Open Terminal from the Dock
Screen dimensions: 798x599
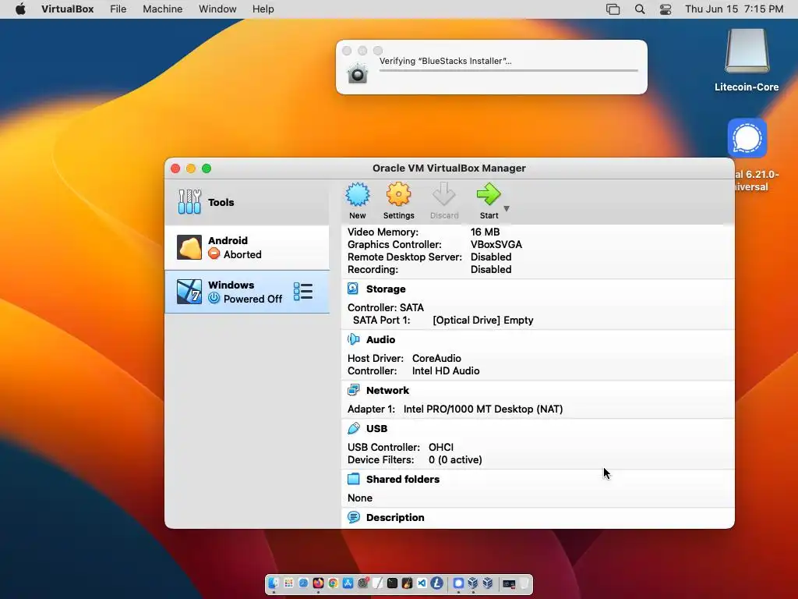coord(393,583)
